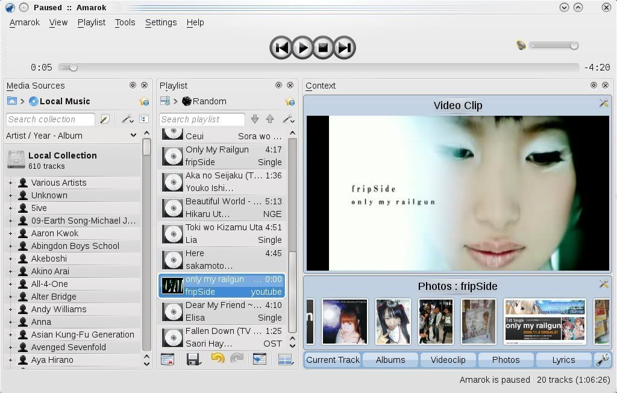Open playlist layout options icon
The height and width of the screenshot is (393, 617).
pyautogui.click(x=286, y=359)
